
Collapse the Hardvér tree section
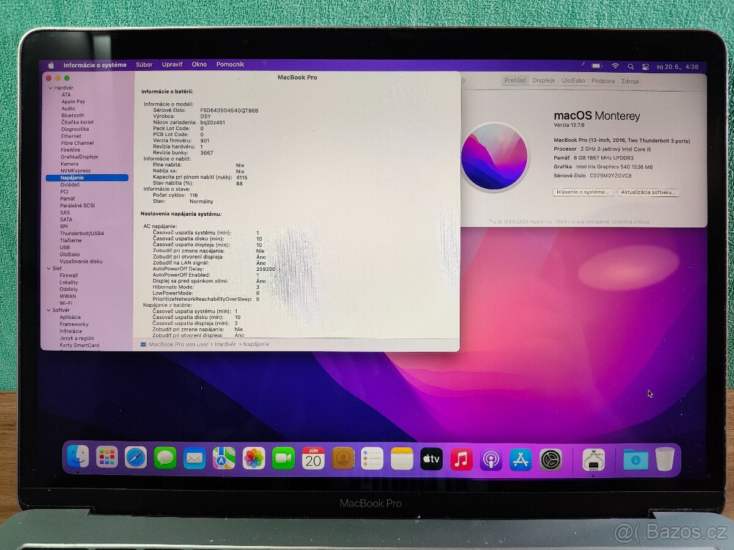pyautogui.click(x=50, y=88)
